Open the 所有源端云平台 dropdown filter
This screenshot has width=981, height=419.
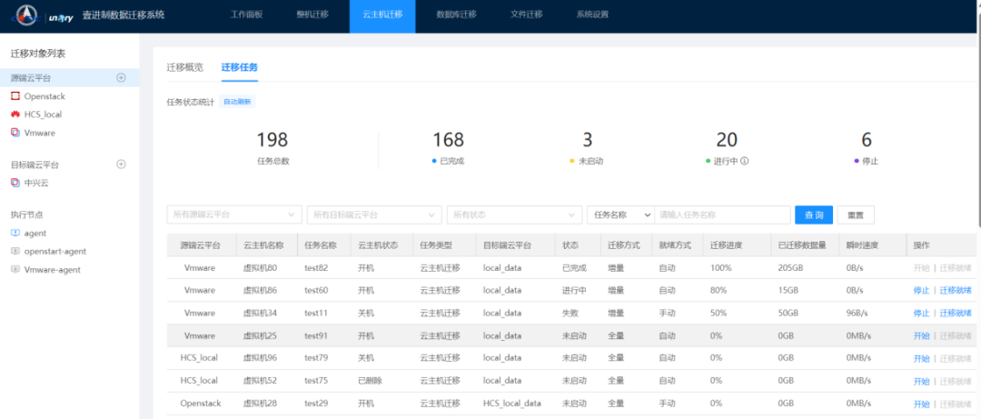tap(234, 214)
